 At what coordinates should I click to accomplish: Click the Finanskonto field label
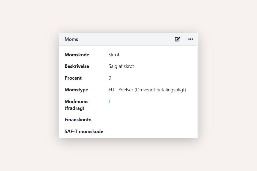[x=78, y=120]
